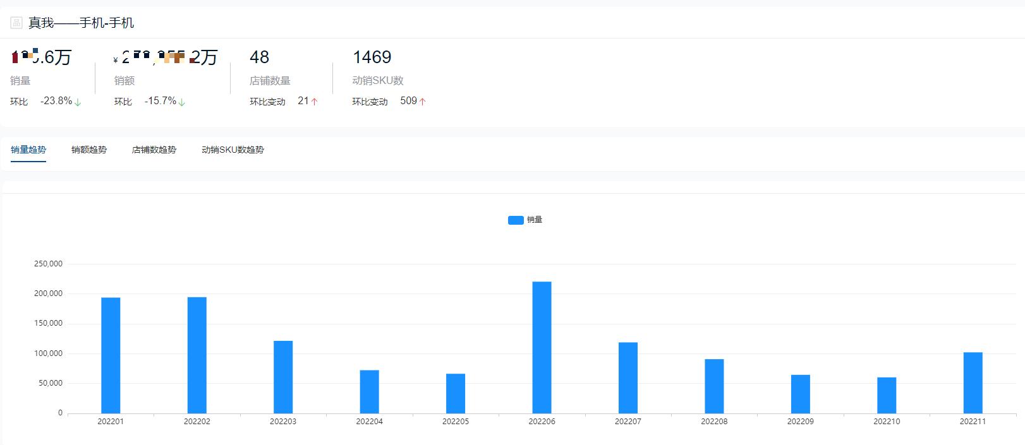Image resolution: width=1025 pixels, height=445 pixels.
Task: Toggle the 销量 legend series
Action: (x=525, y=220)
